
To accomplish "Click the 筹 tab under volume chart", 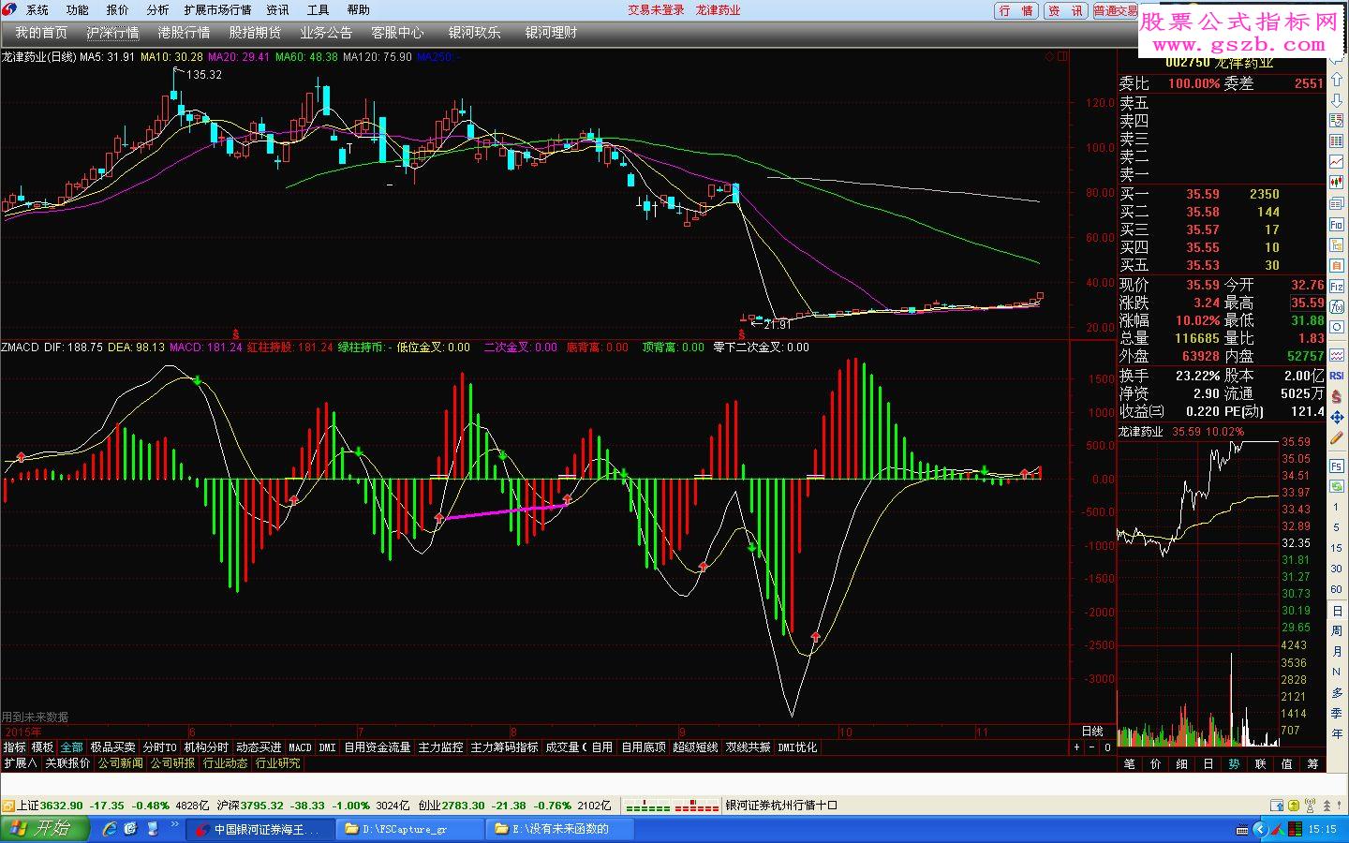I will tap(1312, 764).
